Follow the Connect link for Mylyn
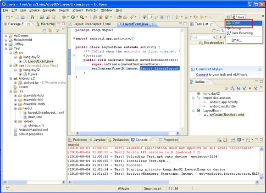 click(202, 75)
